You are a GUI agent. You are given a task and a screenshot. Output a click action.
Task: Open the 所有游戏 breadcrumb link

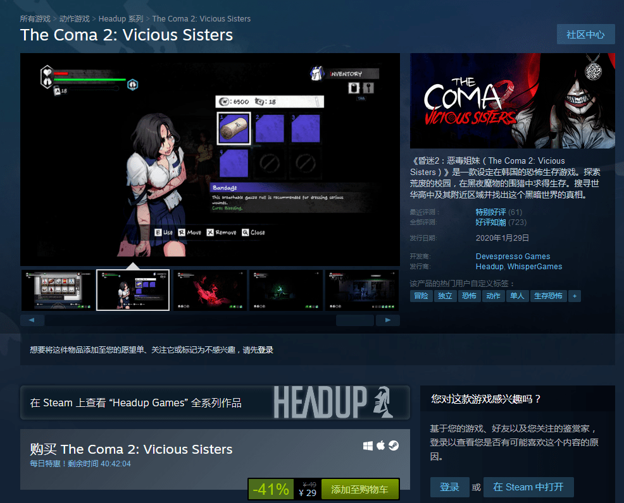[35, 19]
